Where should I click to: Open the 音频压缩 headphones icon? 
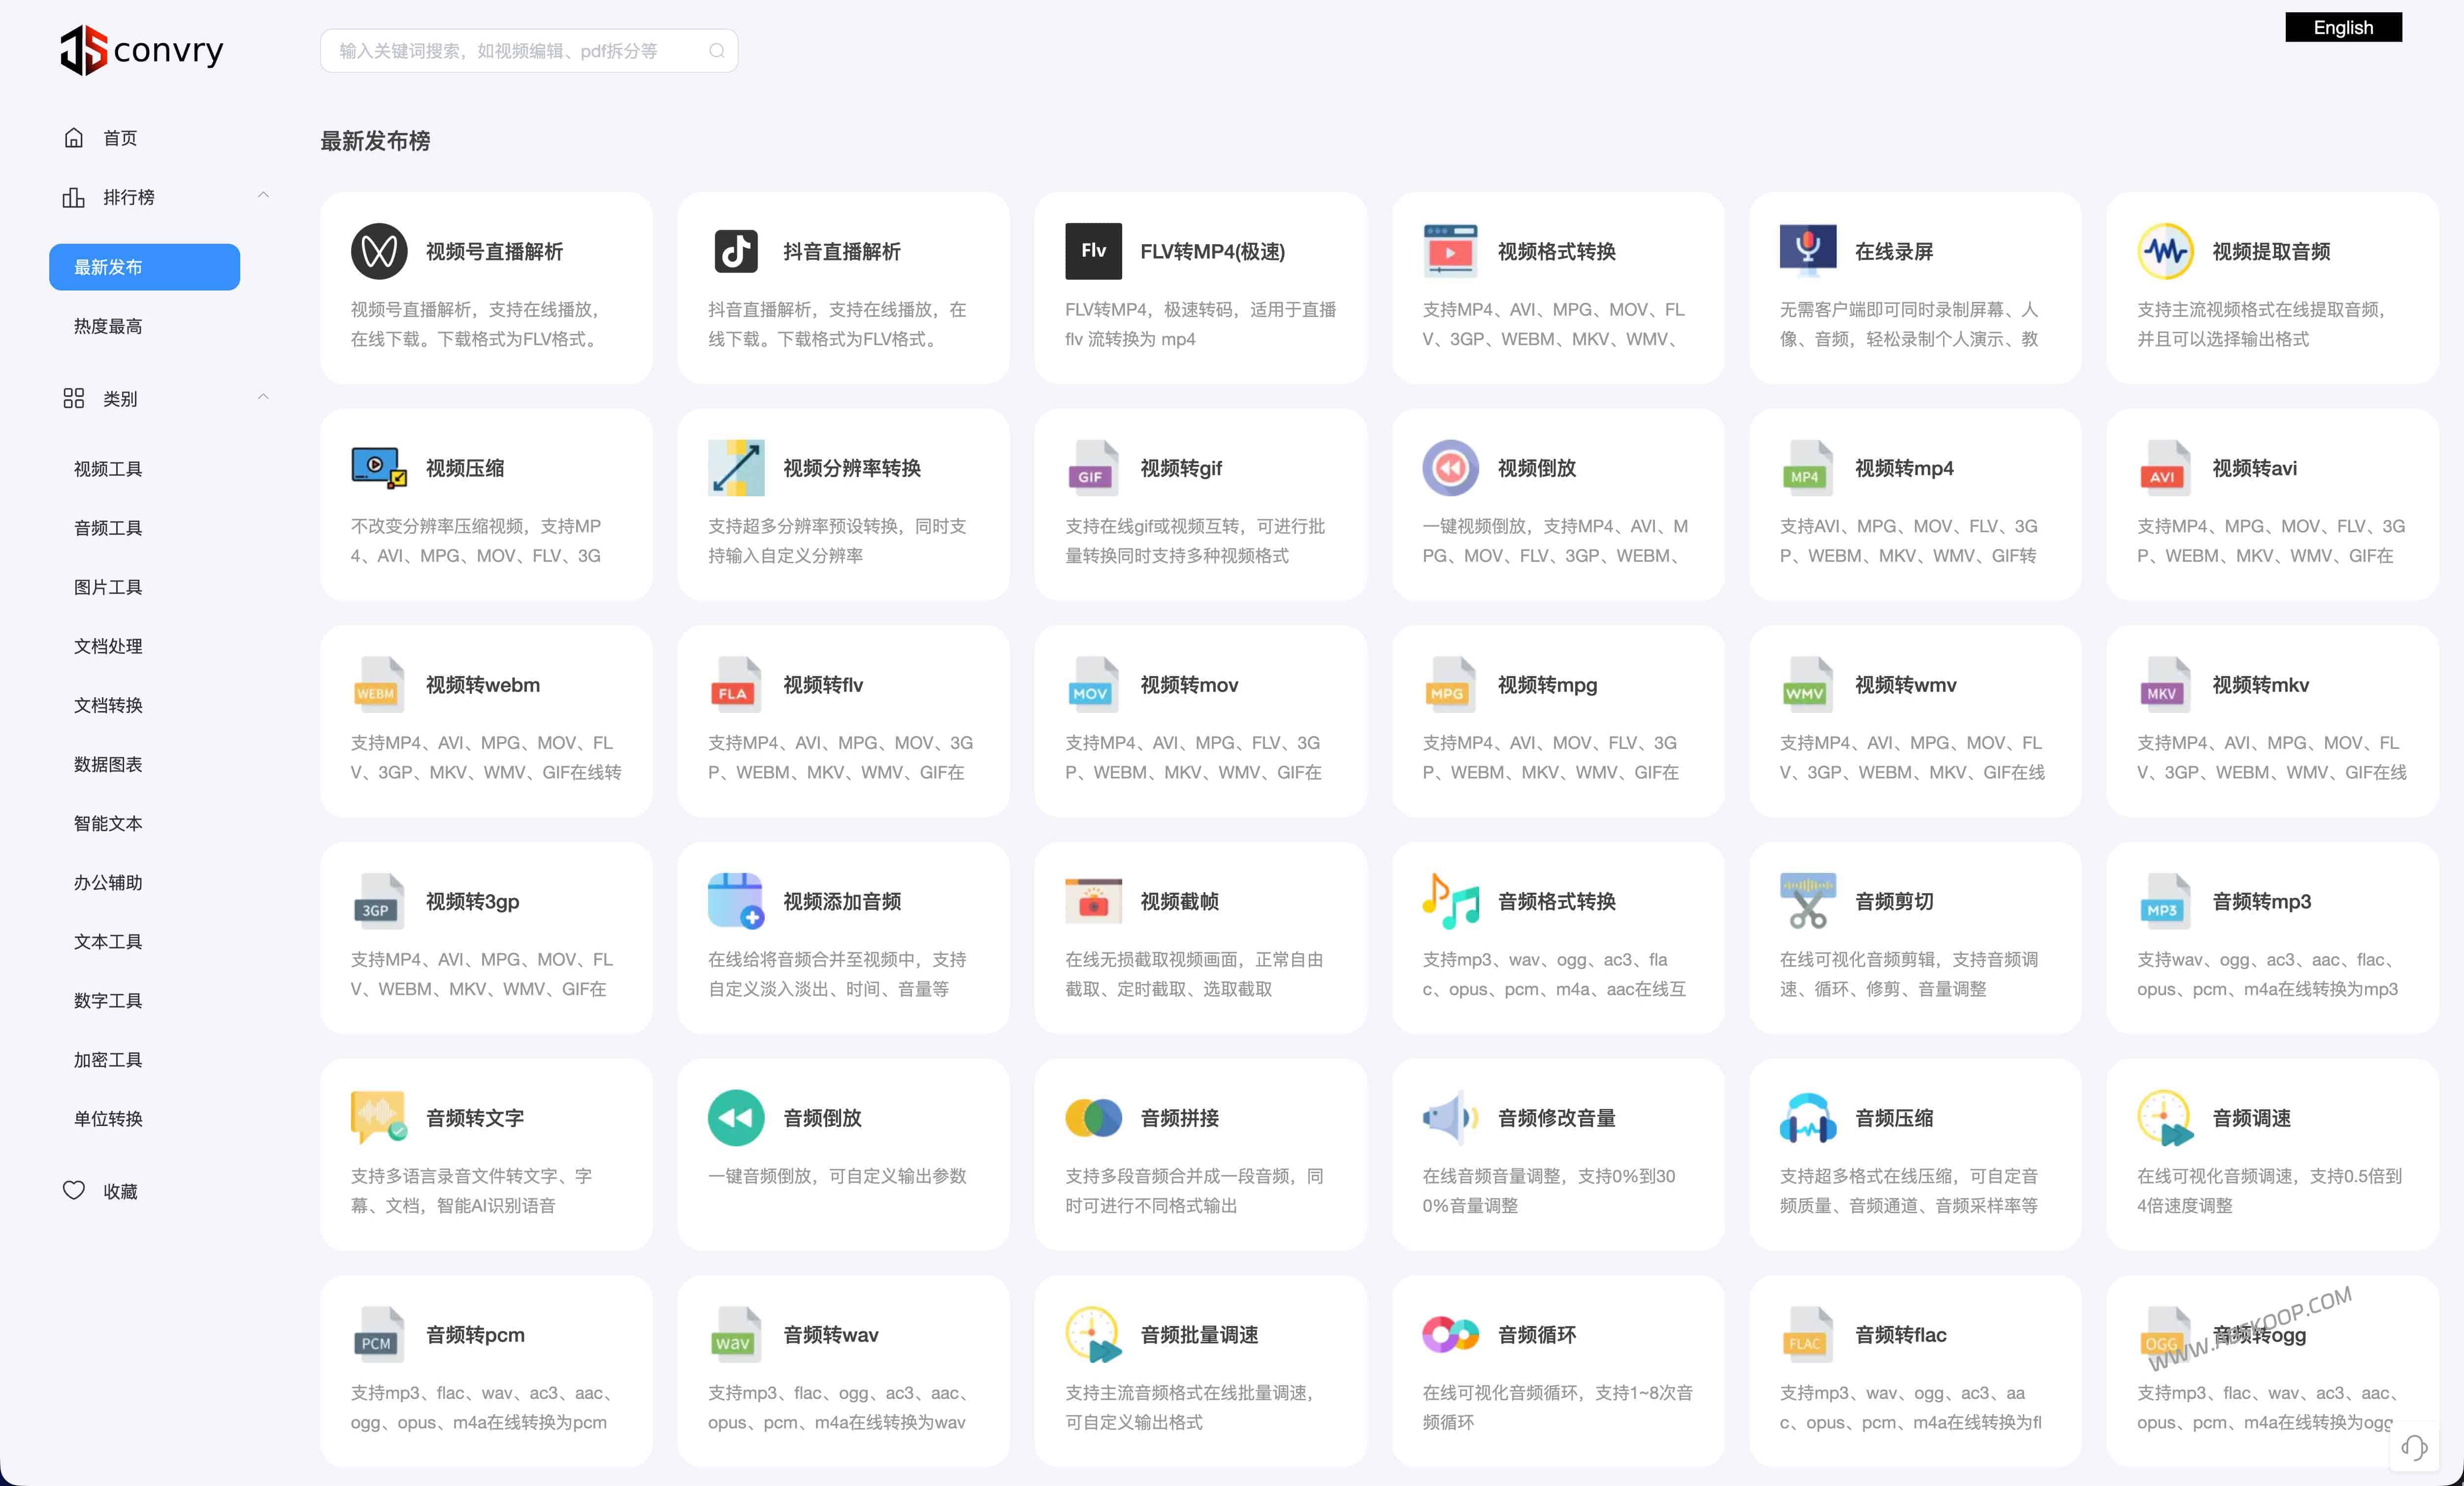click(1806, 1117)
